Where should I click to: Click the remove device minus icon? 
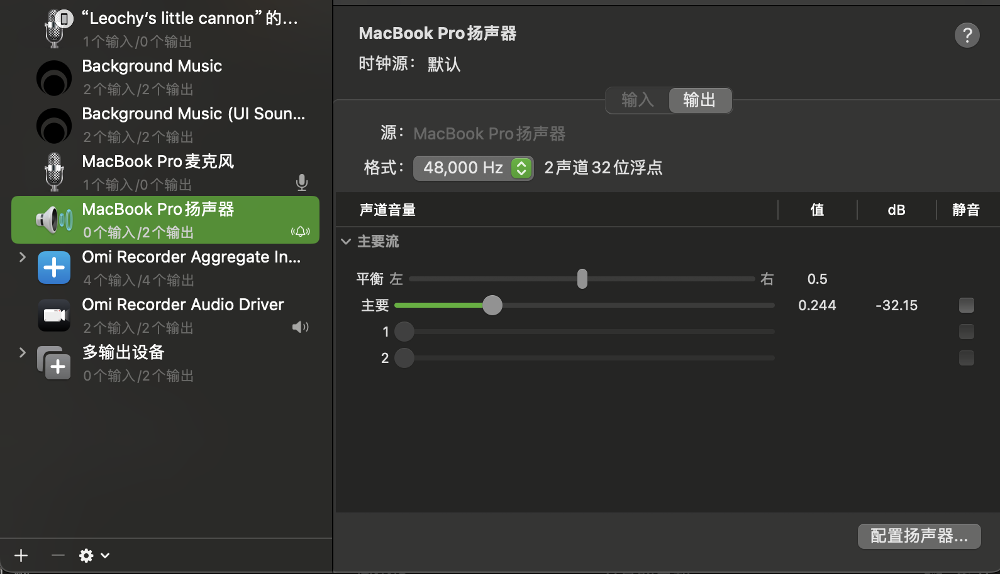coord(58,555)
